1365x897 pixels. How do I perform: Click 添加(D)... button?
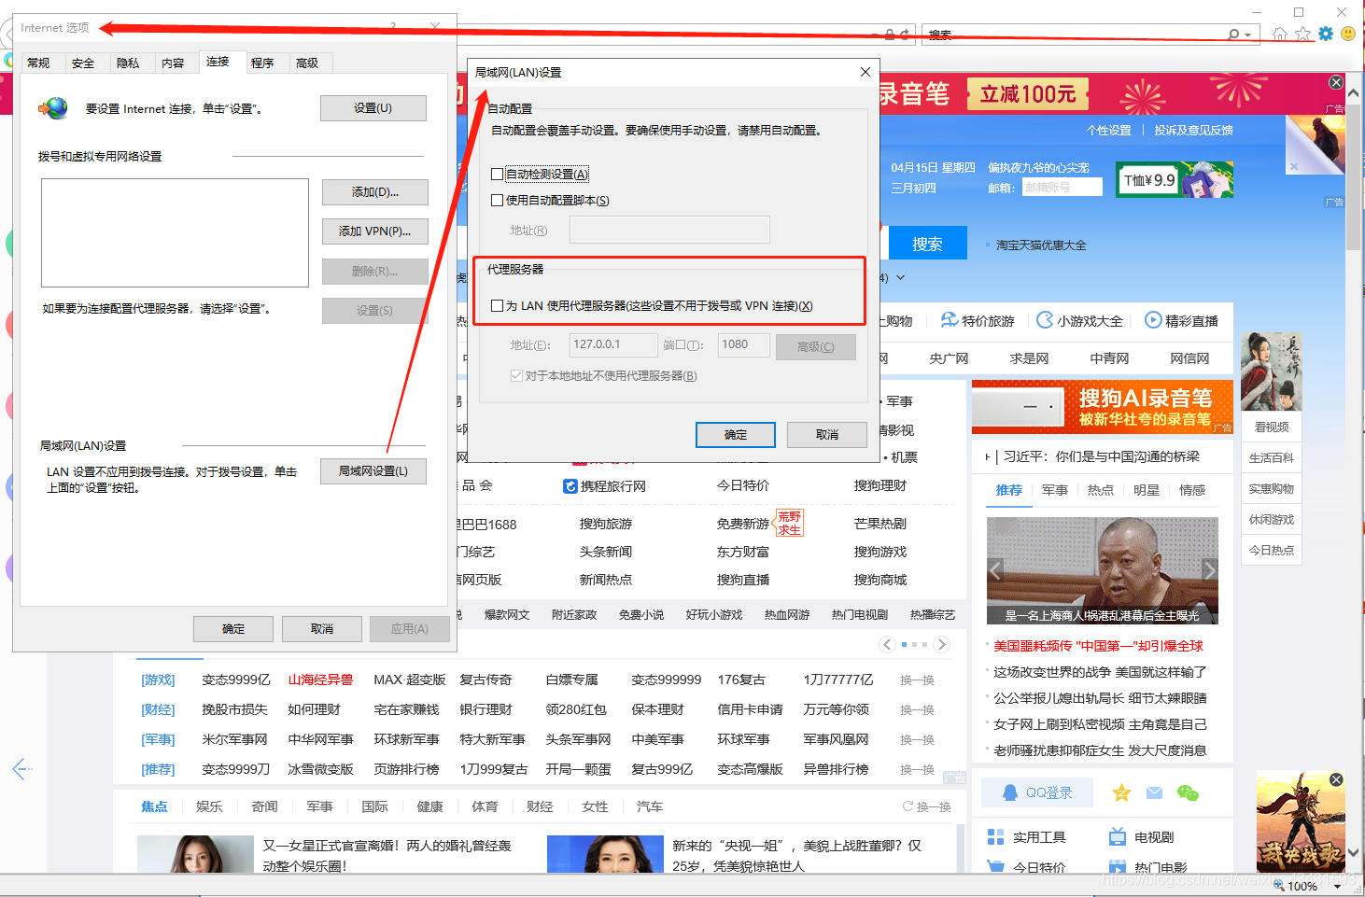[x=374, y=192]
